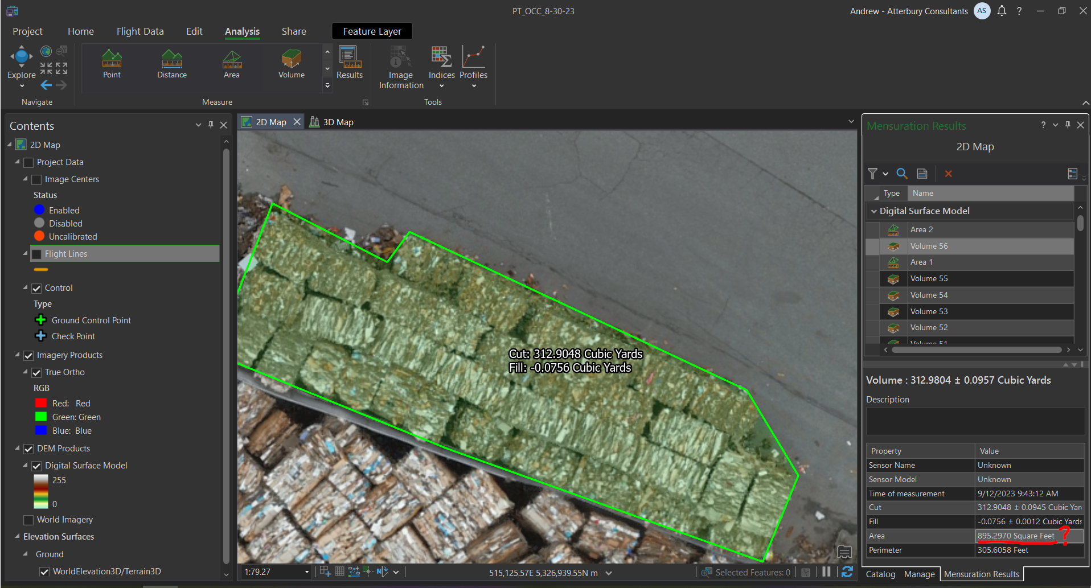1091x588 pixels.
Task: Click the search icon in Mensuration Results panel
Action: [901, 174]
